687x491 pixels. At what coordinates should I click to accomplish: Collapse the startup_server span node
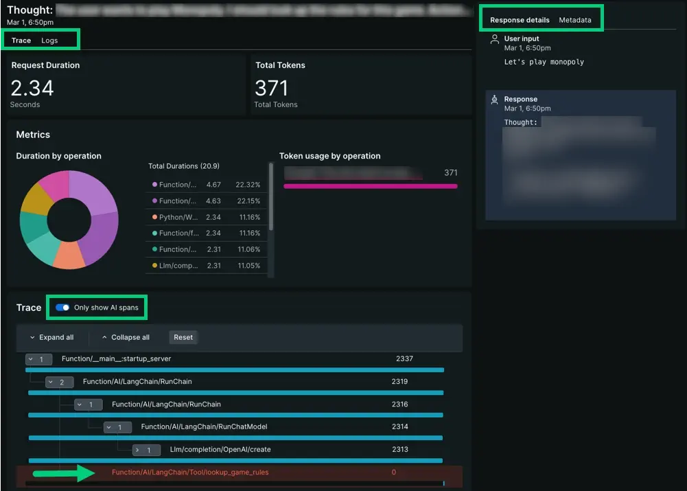click(x=38, y=359)
